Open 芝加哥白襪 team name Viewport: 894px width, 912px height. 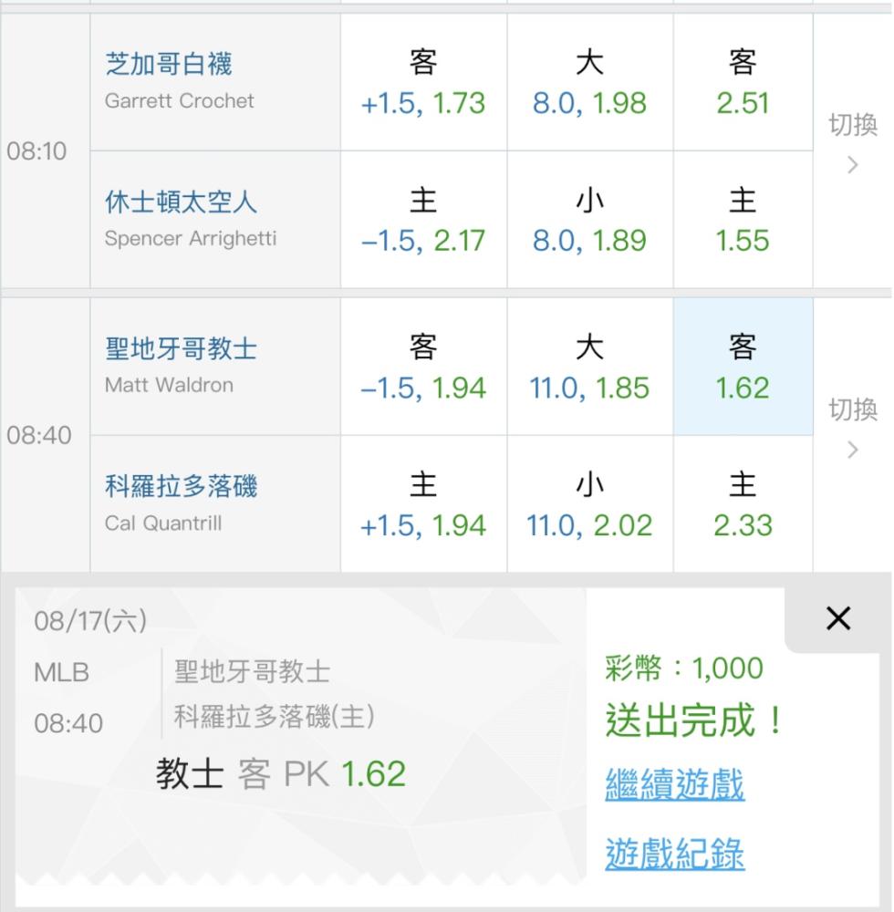point(169,64)
